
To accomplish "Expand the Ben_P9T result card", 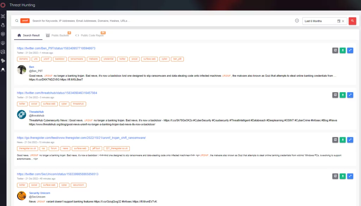I will [x=350, y=50].
